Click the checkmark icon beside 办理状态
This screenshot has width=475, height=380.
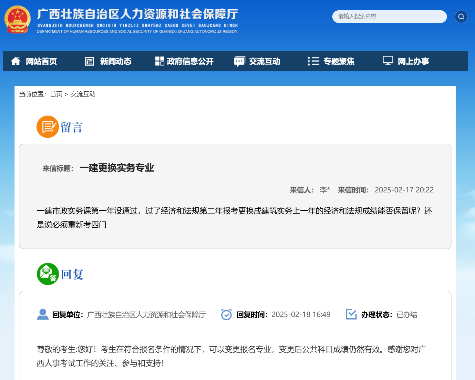(351, 314)
